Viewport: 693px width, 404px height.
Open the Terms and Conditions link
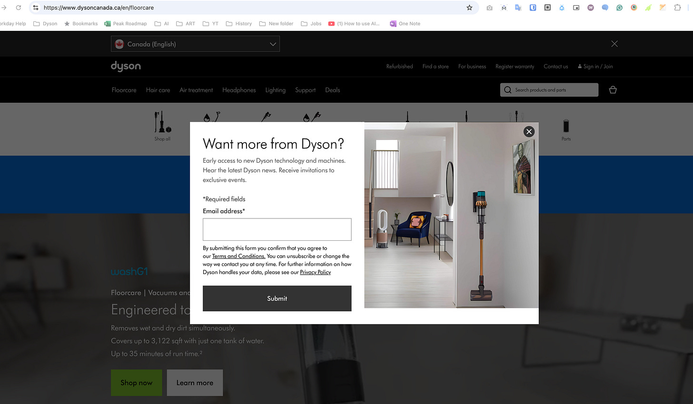(x=238, y=256)
